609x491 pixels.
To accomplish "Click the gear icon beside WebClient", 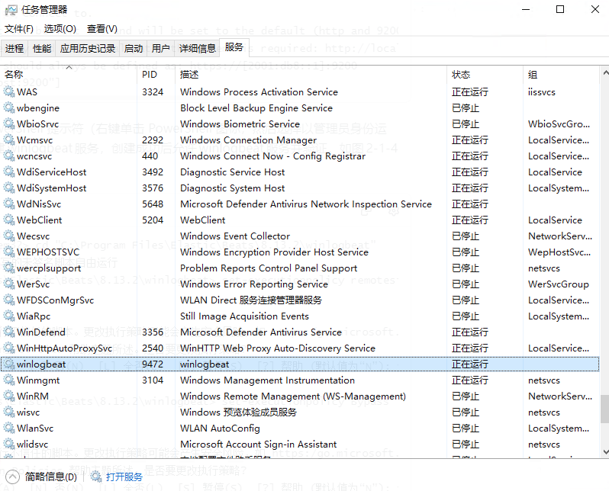I will [x=9, y=220].
